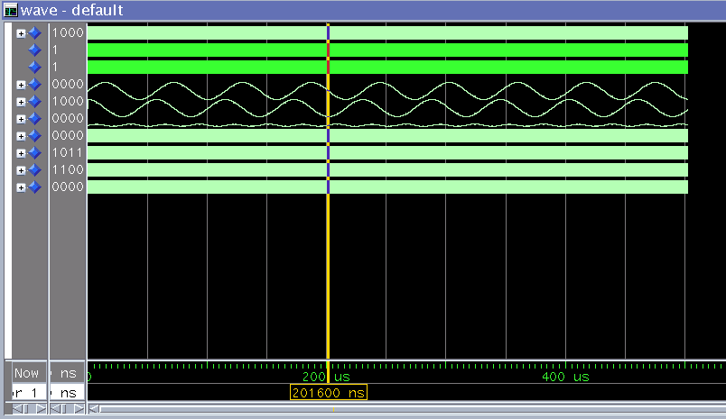Expand the signal with value 1100
Viewport: 726px width, 419px height.
21,170
